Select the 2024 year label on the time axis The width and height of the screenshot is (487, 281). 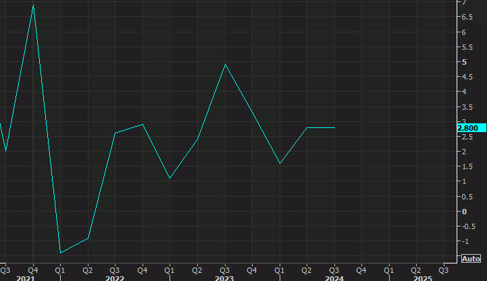point(334,278)
